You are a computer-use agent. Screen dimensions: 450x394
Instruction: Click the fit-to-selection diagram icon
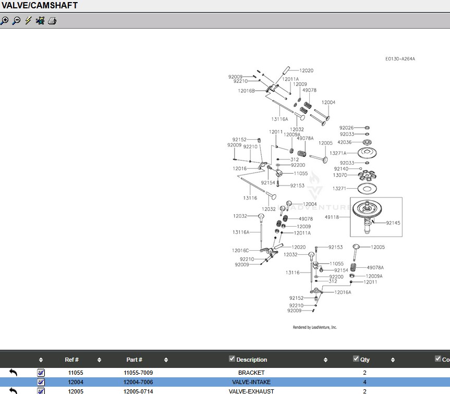point(40,21)
